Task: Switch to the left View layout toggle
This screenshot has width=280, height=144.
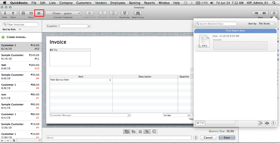Action: pyautogui.click(x=256, y=13)
